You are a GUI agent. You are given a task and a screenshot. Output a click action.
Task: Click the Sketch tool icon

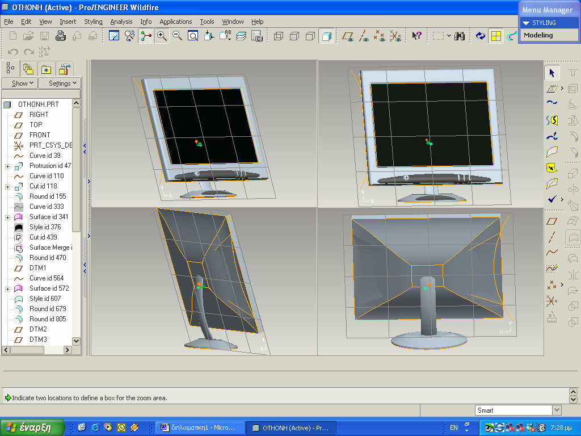[551, 269]
